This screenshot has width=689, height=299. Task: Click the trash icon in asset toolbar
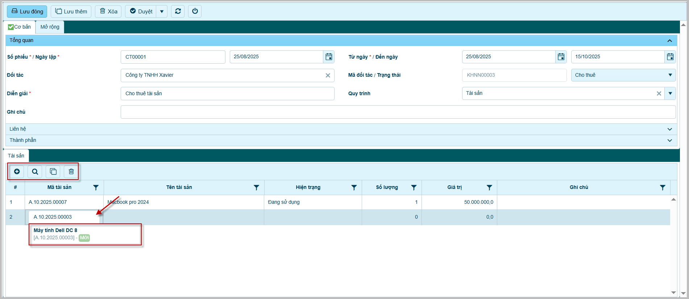(71, 172)
